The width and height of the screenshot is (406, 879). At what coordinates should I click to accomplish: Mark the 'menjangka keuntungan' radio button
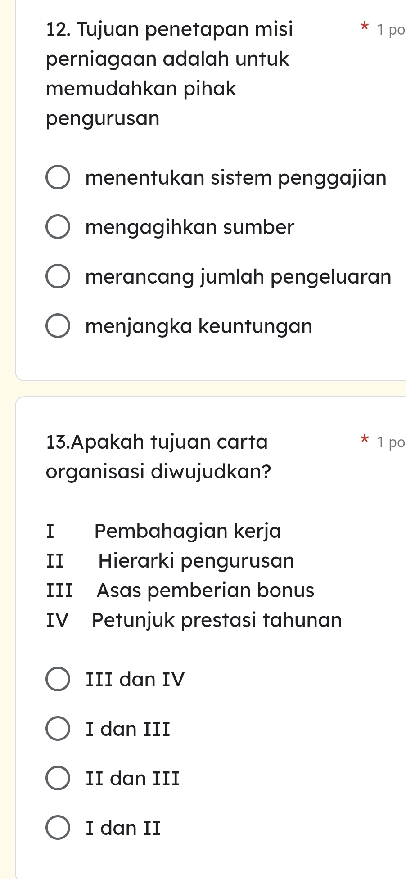[x=58, y=326]
